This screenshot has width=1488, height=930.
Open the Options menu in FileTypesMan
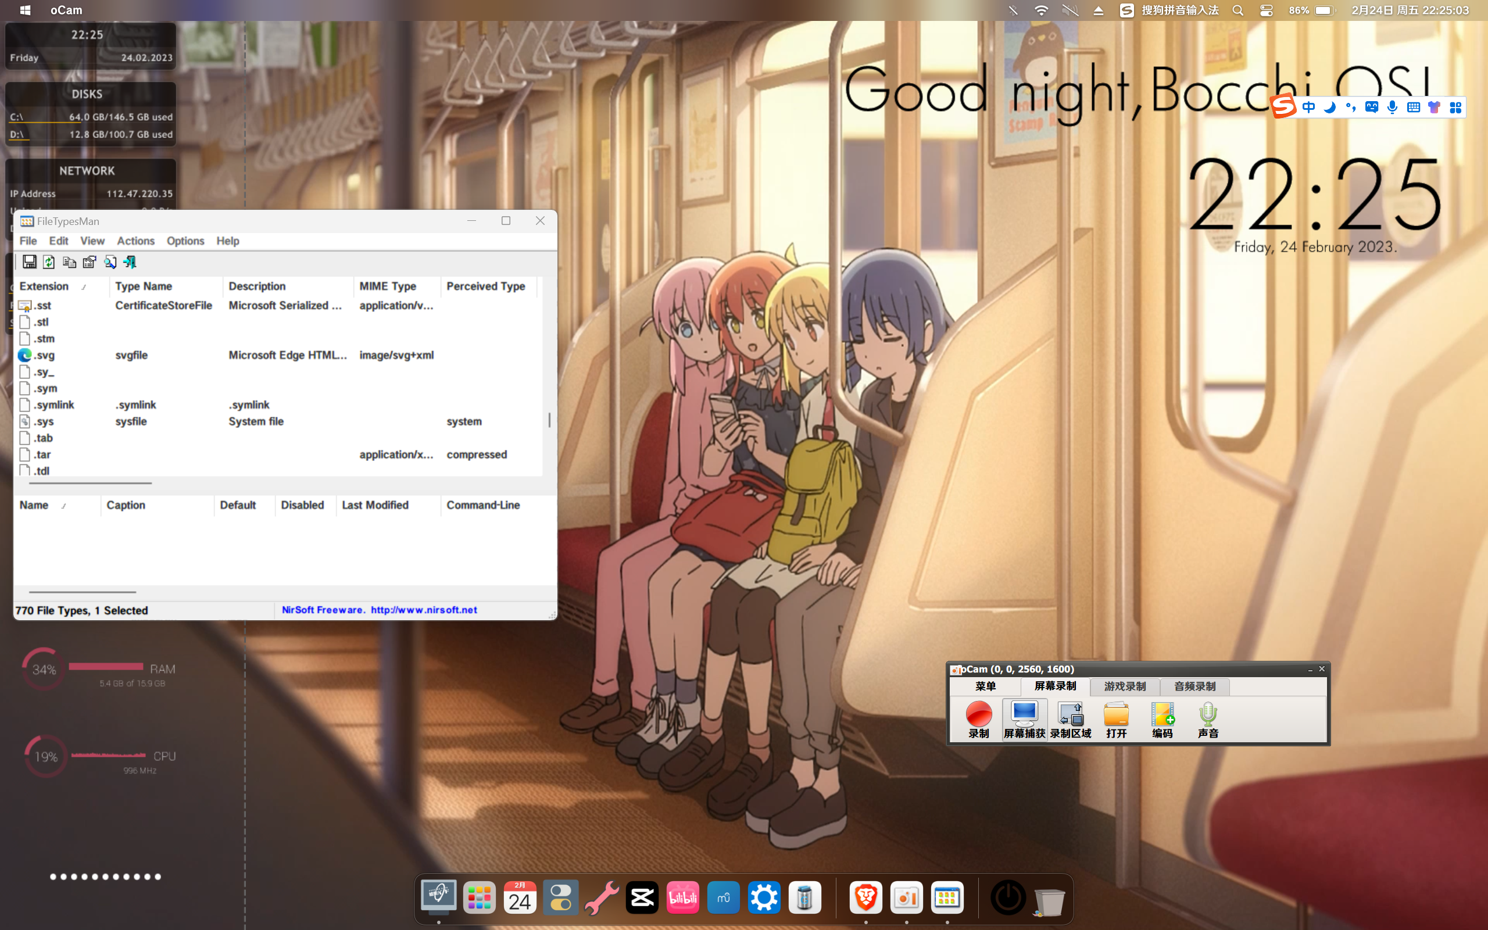(185, 241)
